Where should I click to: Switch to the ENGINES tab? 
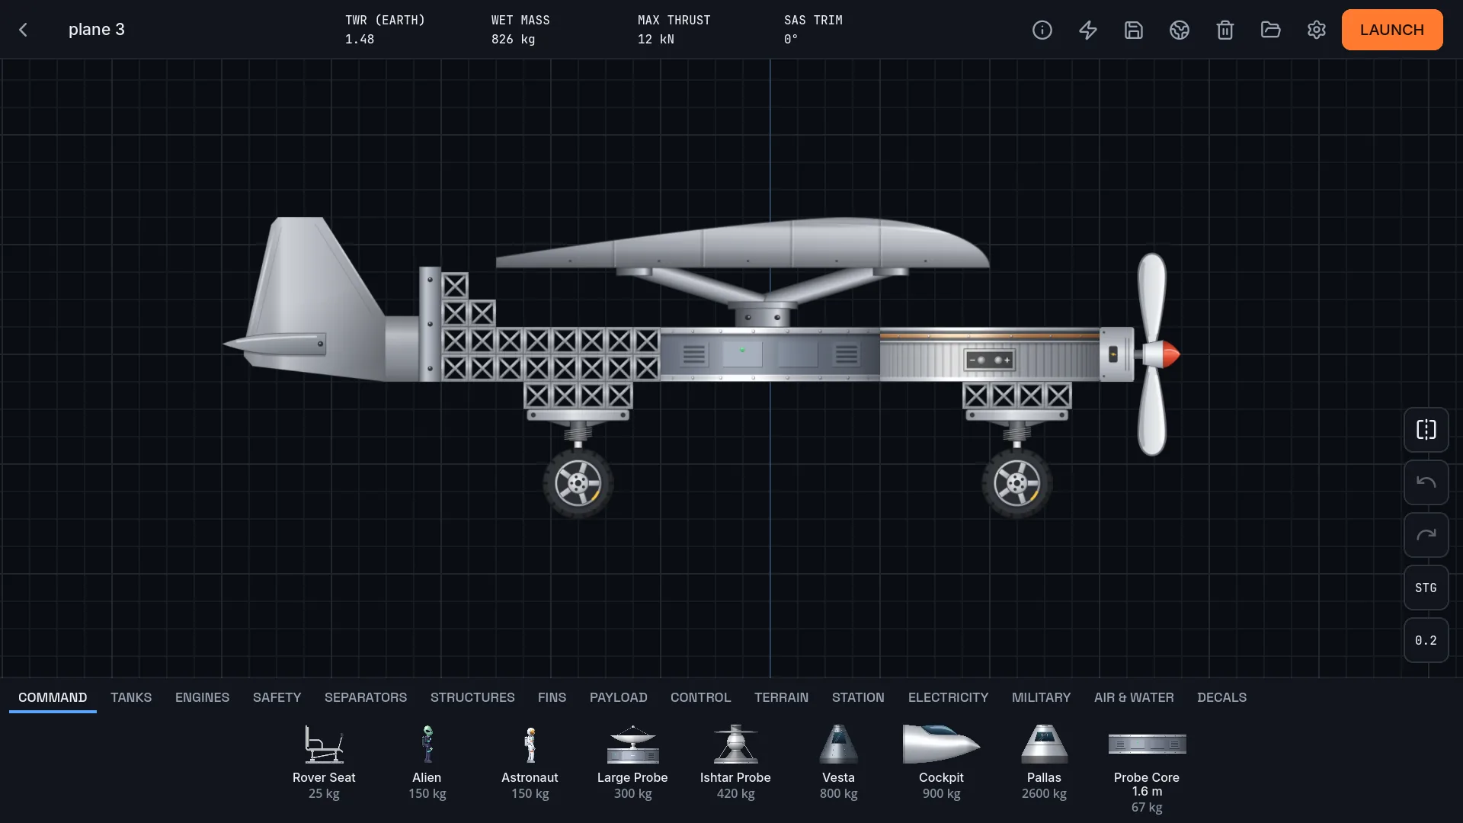tap(202, 697)
